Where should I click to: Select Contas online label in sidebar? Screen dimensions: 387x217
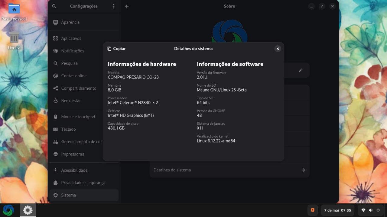click(x=74, y=76)
